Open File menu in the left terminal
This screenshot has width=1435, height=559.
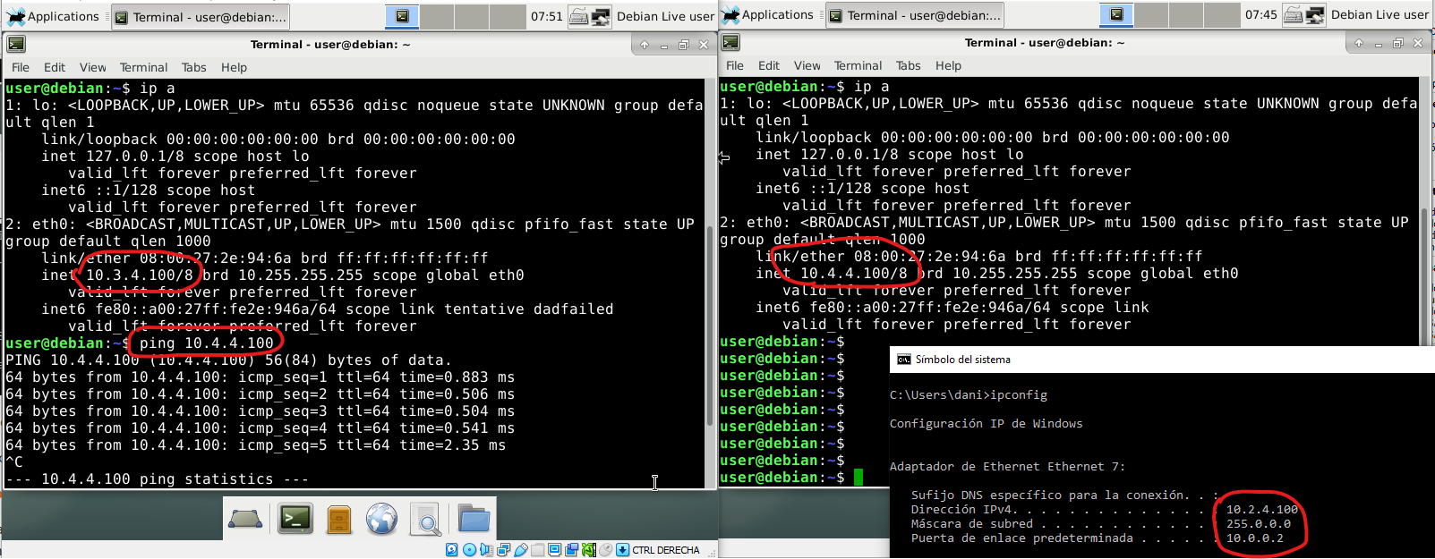[x=20, y=67]
